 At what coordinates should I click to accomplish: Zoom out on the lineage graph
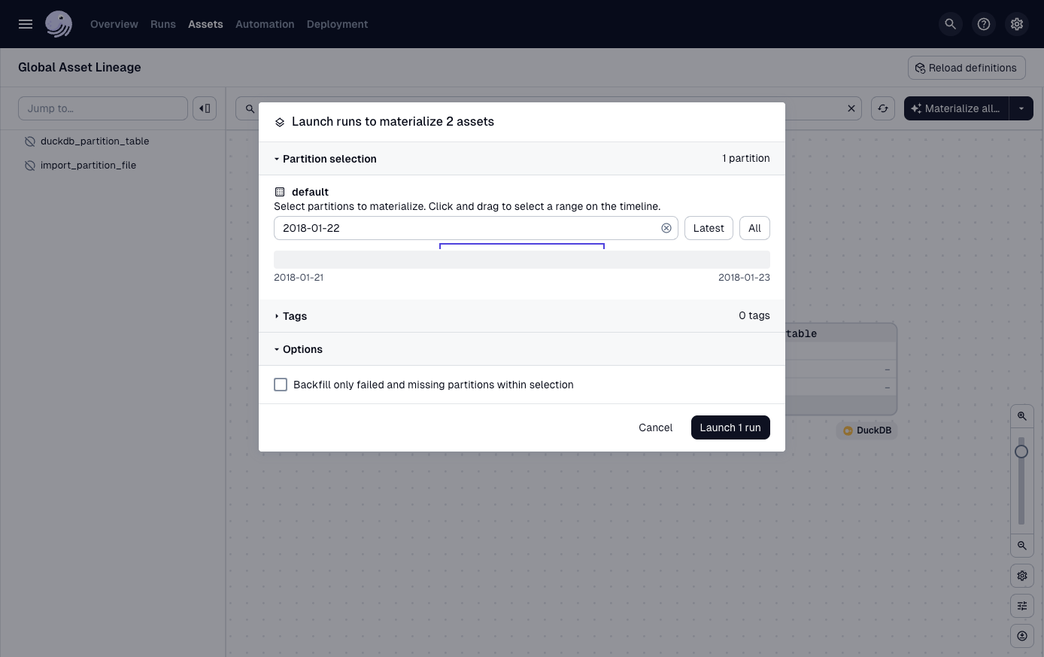coord(1021,546)
